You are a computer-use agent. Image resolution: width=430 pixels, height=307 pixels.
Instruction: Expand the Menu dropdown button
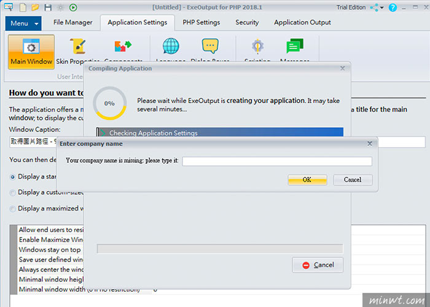click(23, 23)
